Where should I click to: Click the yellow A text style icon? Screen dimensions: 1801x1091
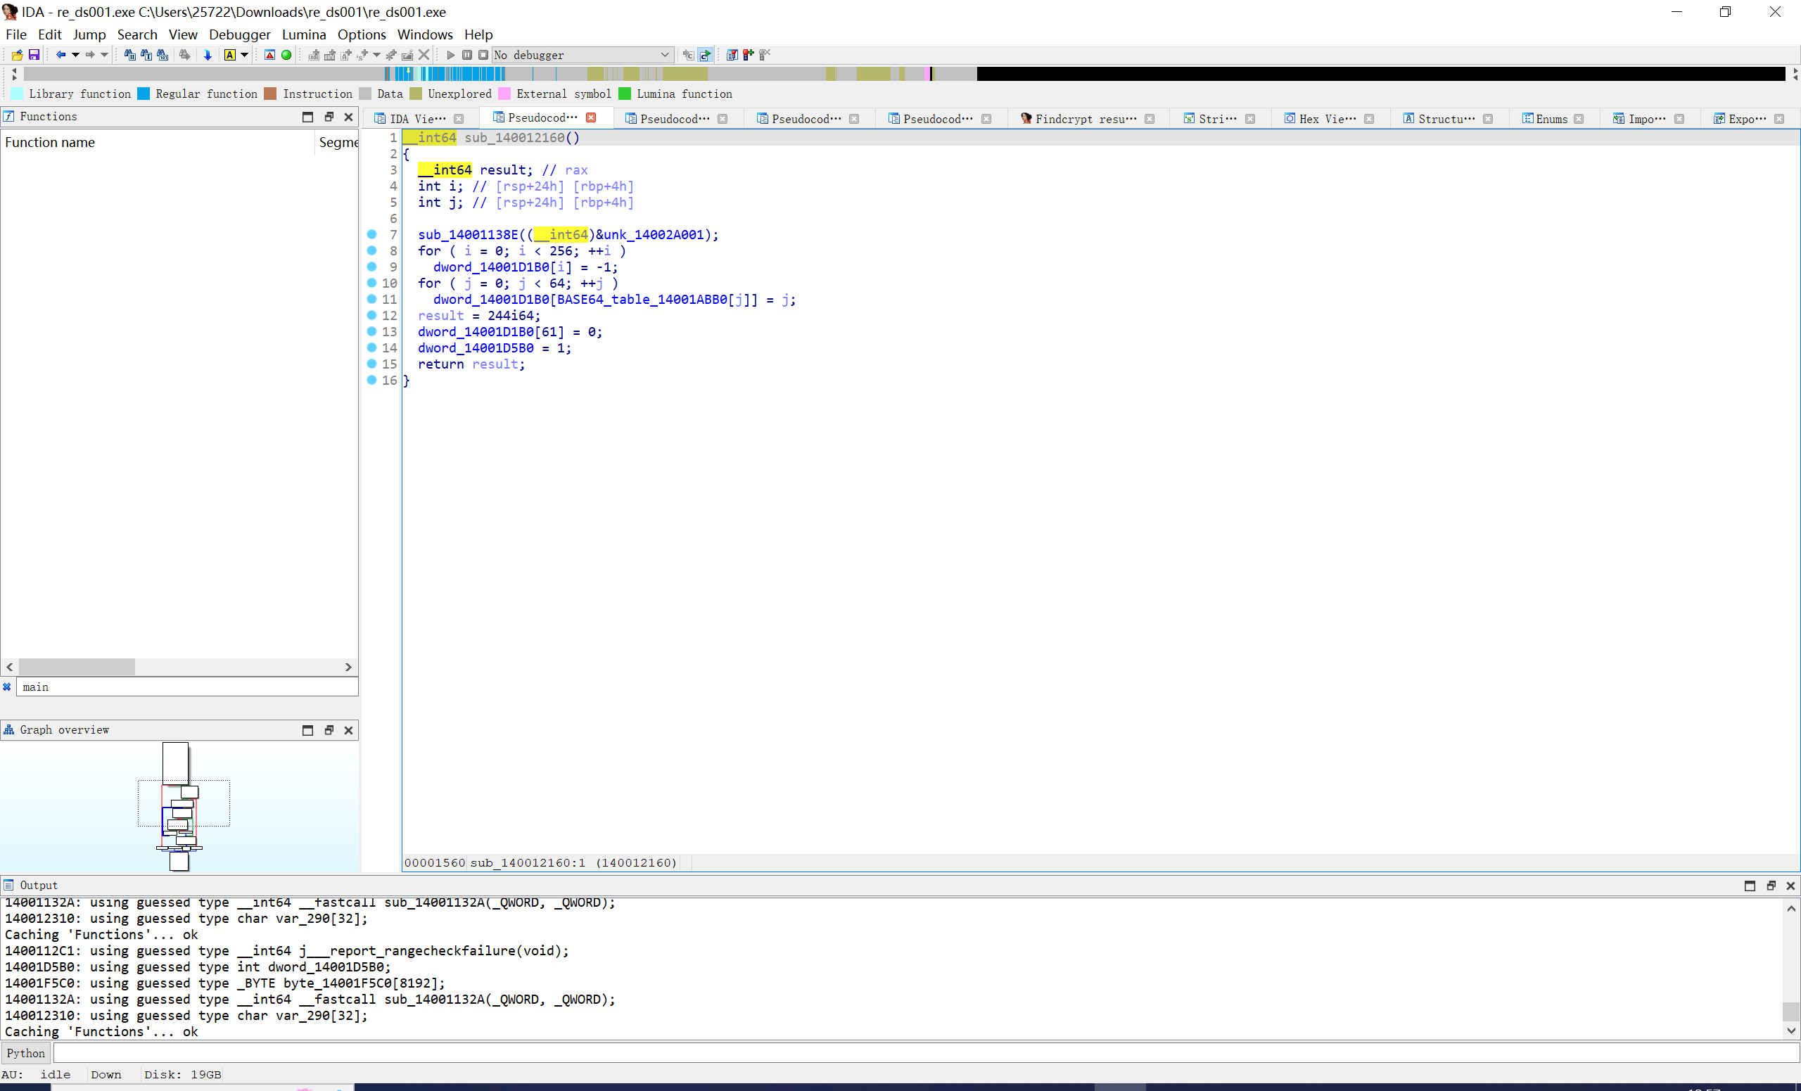tap(229, 55)
